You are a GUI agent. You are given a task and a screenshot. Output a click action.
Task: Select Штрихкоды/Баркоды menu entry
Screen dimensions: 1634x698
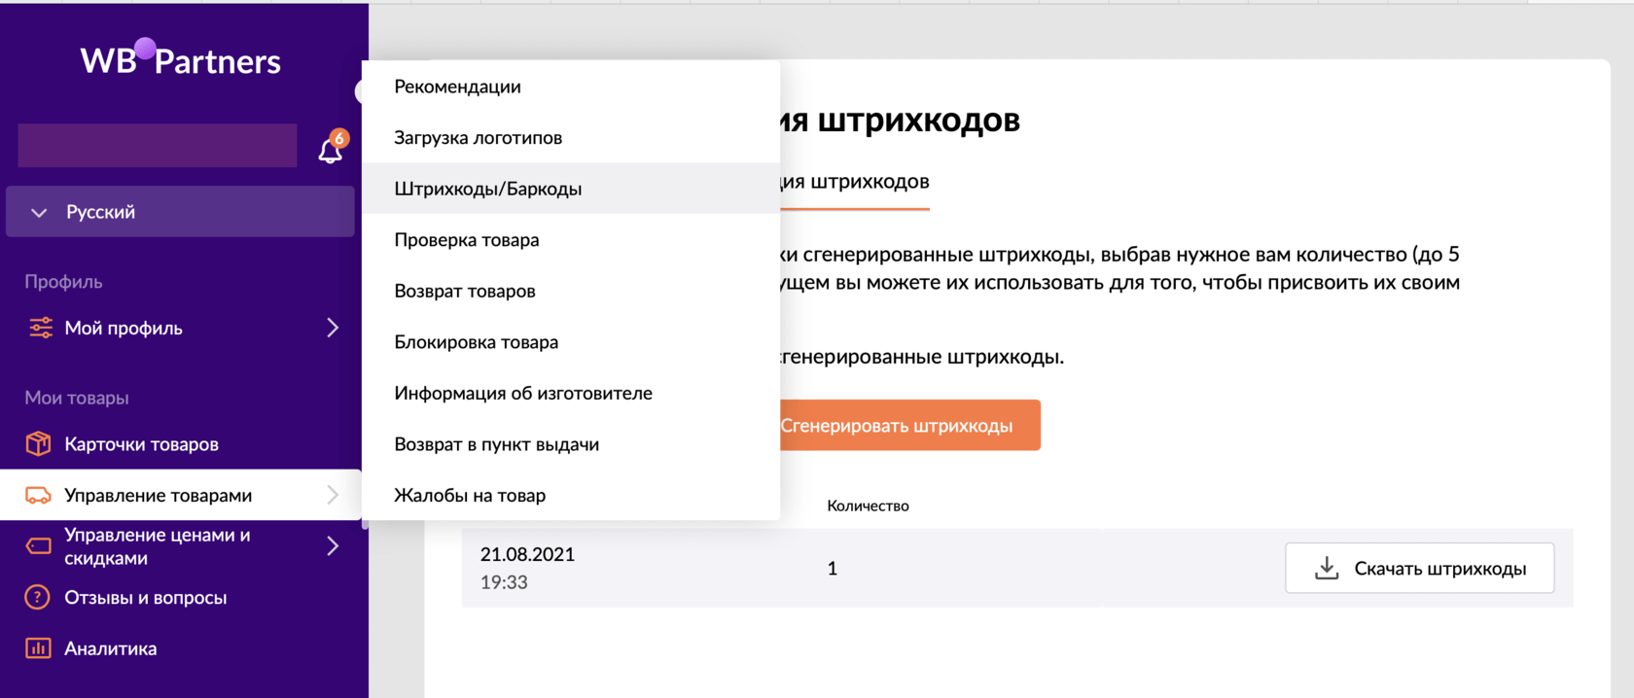(487, 189)
